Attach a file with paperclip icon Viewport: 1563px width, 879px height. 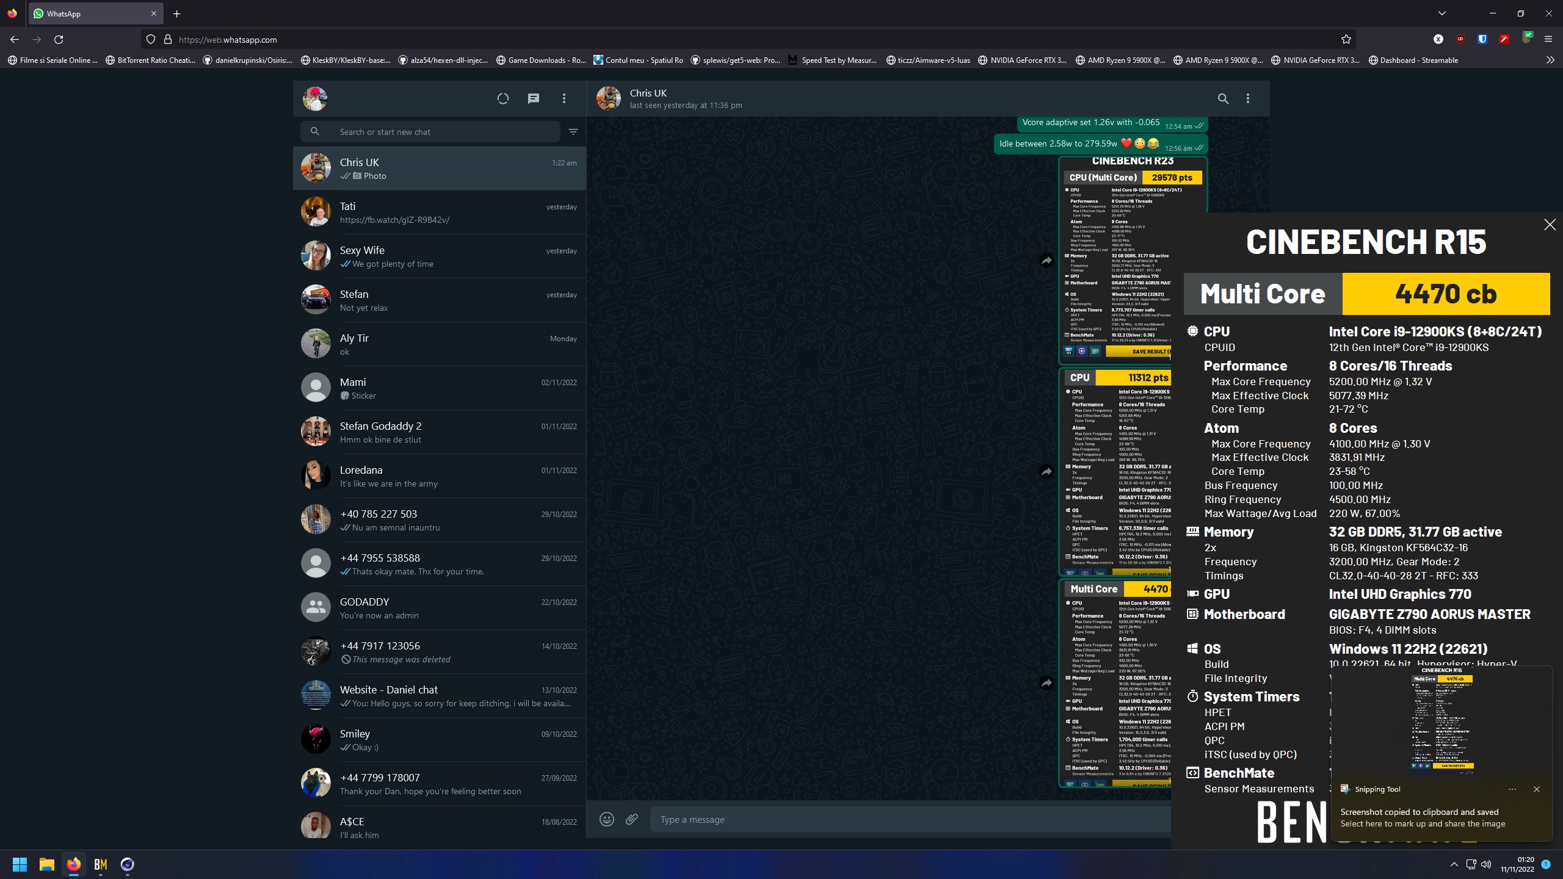tap(632, 819)
